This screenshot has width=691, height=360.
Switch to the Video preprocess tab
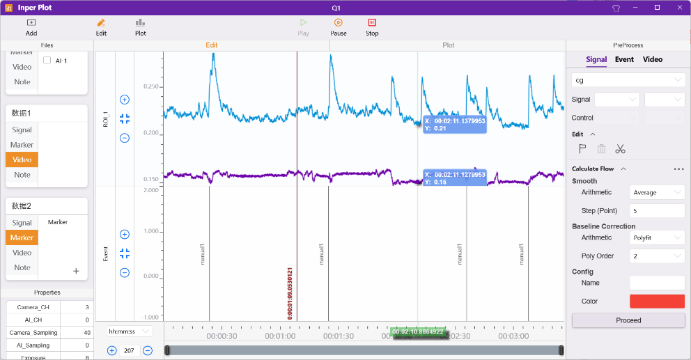(653, 59)
